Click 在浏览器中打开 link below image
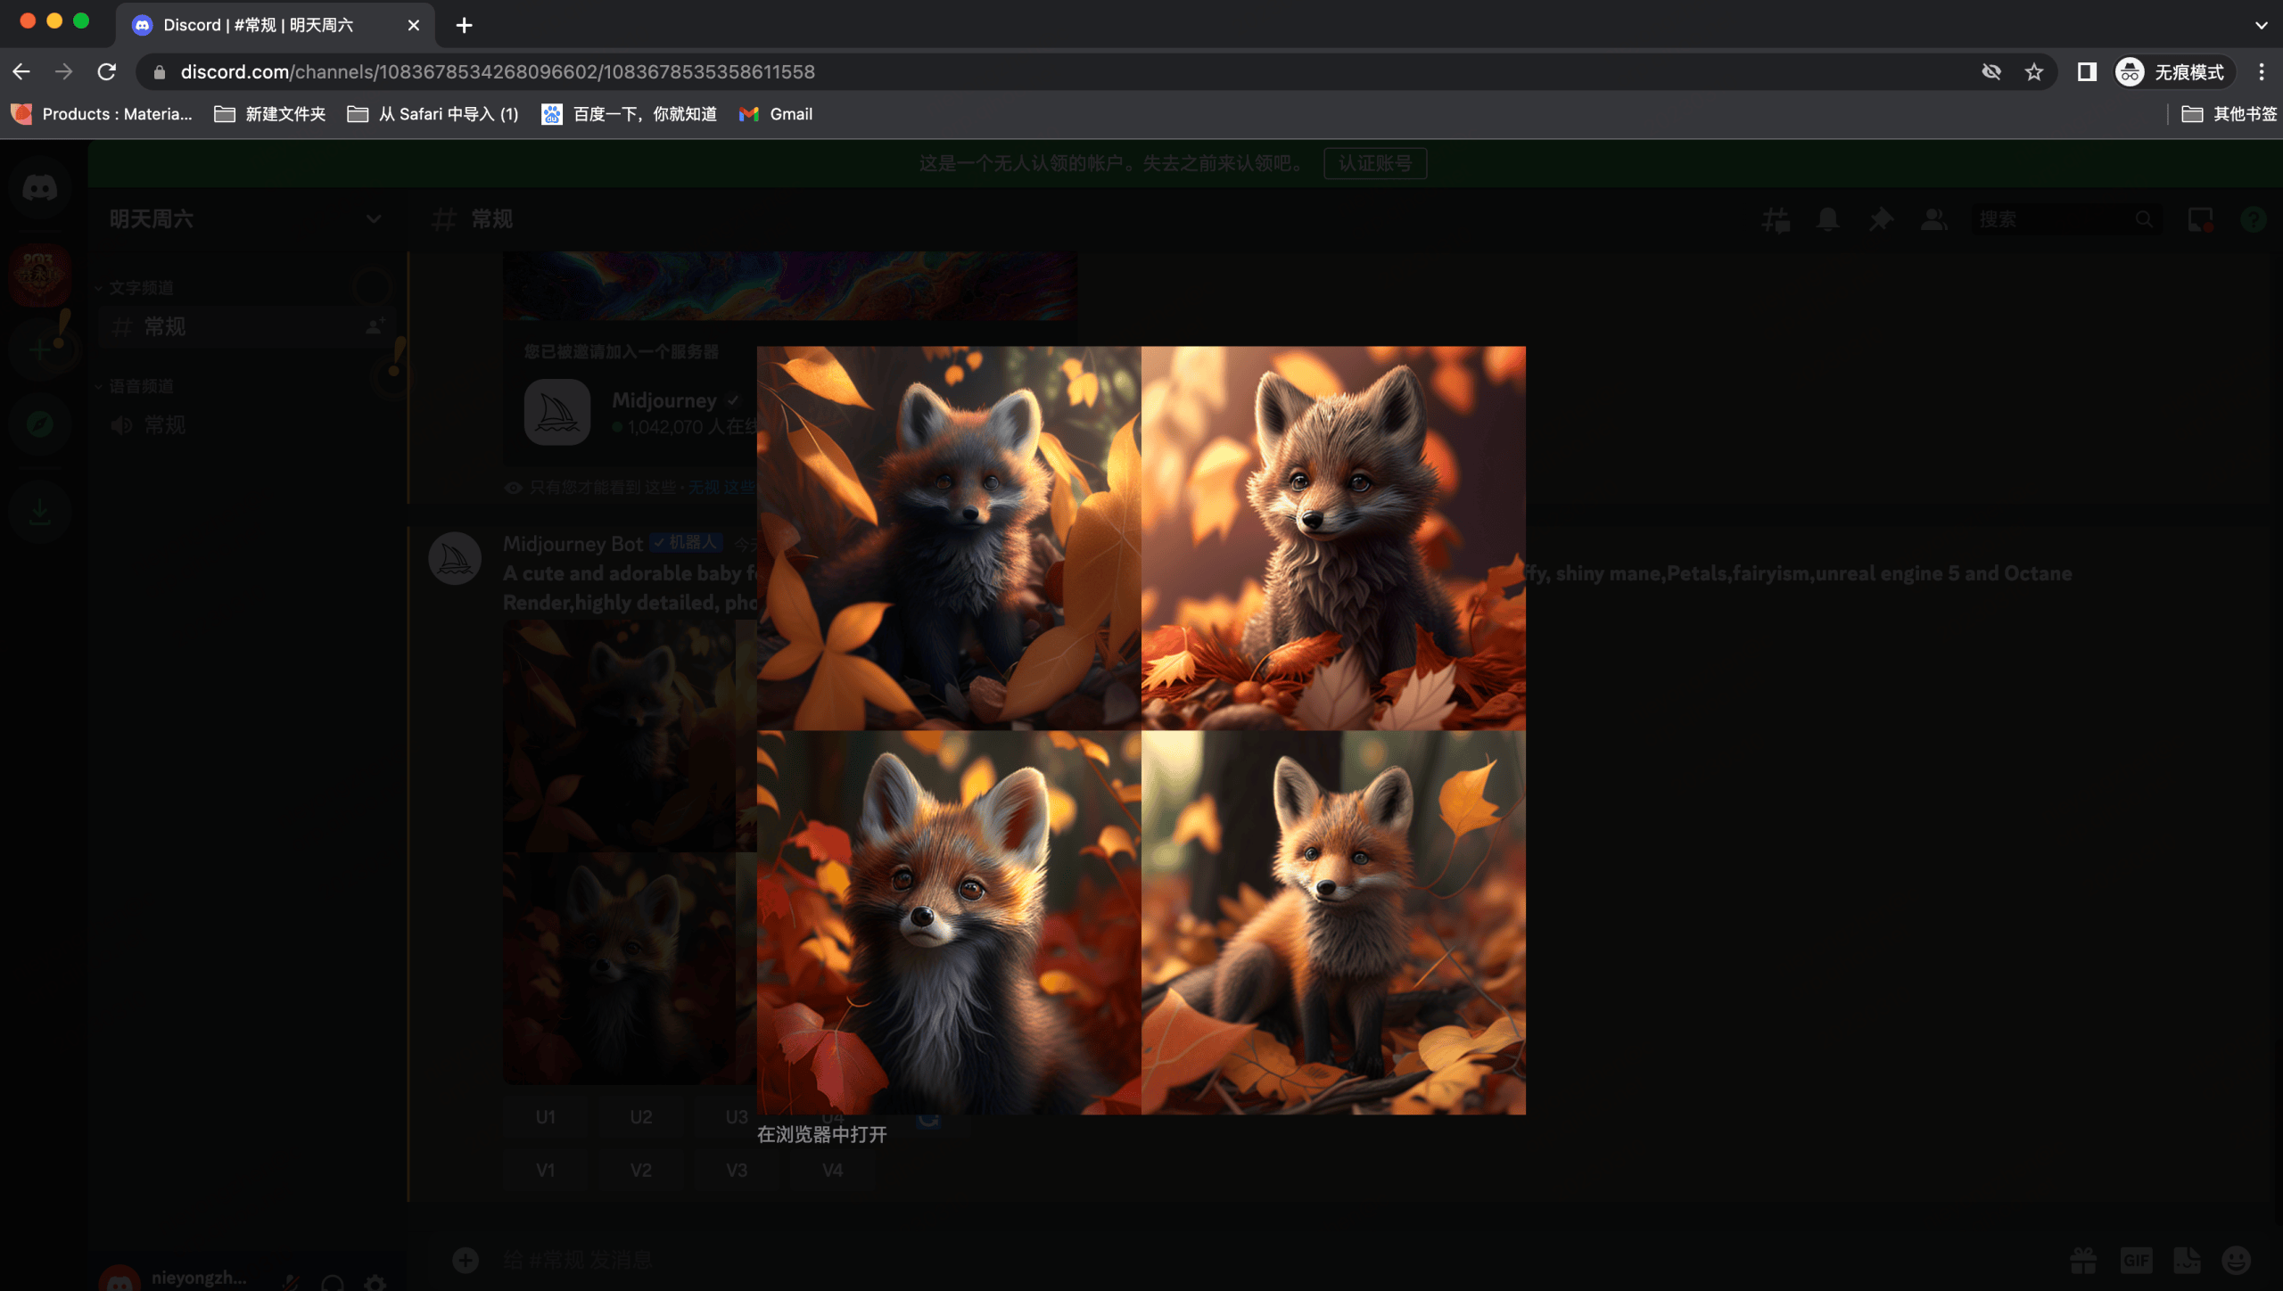This screenshot has height=1291, width=2283. [822, 1134]
